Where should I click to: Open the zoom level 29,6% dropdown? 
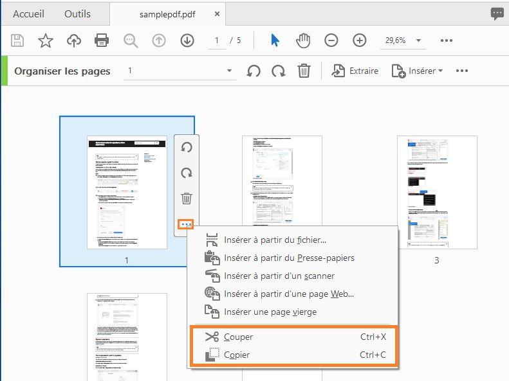(x=403, y=40)
